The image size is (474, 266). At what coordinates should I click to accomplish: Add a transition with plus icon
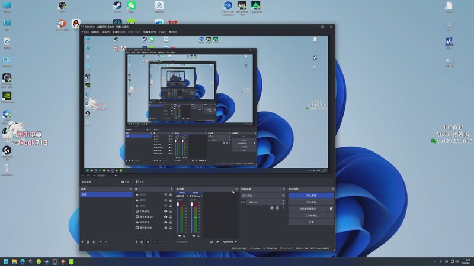coord(271,208)
